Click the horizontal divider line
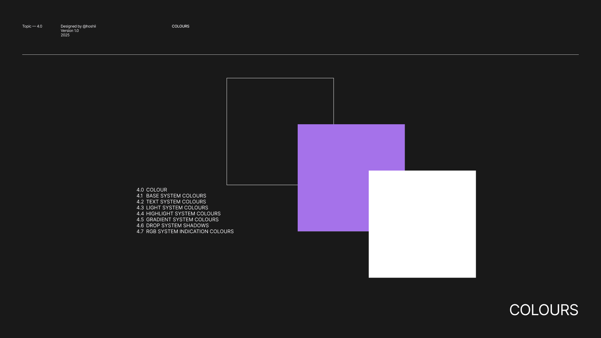Image resolution: width=601 pixels, height=338 pixels. (300, 54)
